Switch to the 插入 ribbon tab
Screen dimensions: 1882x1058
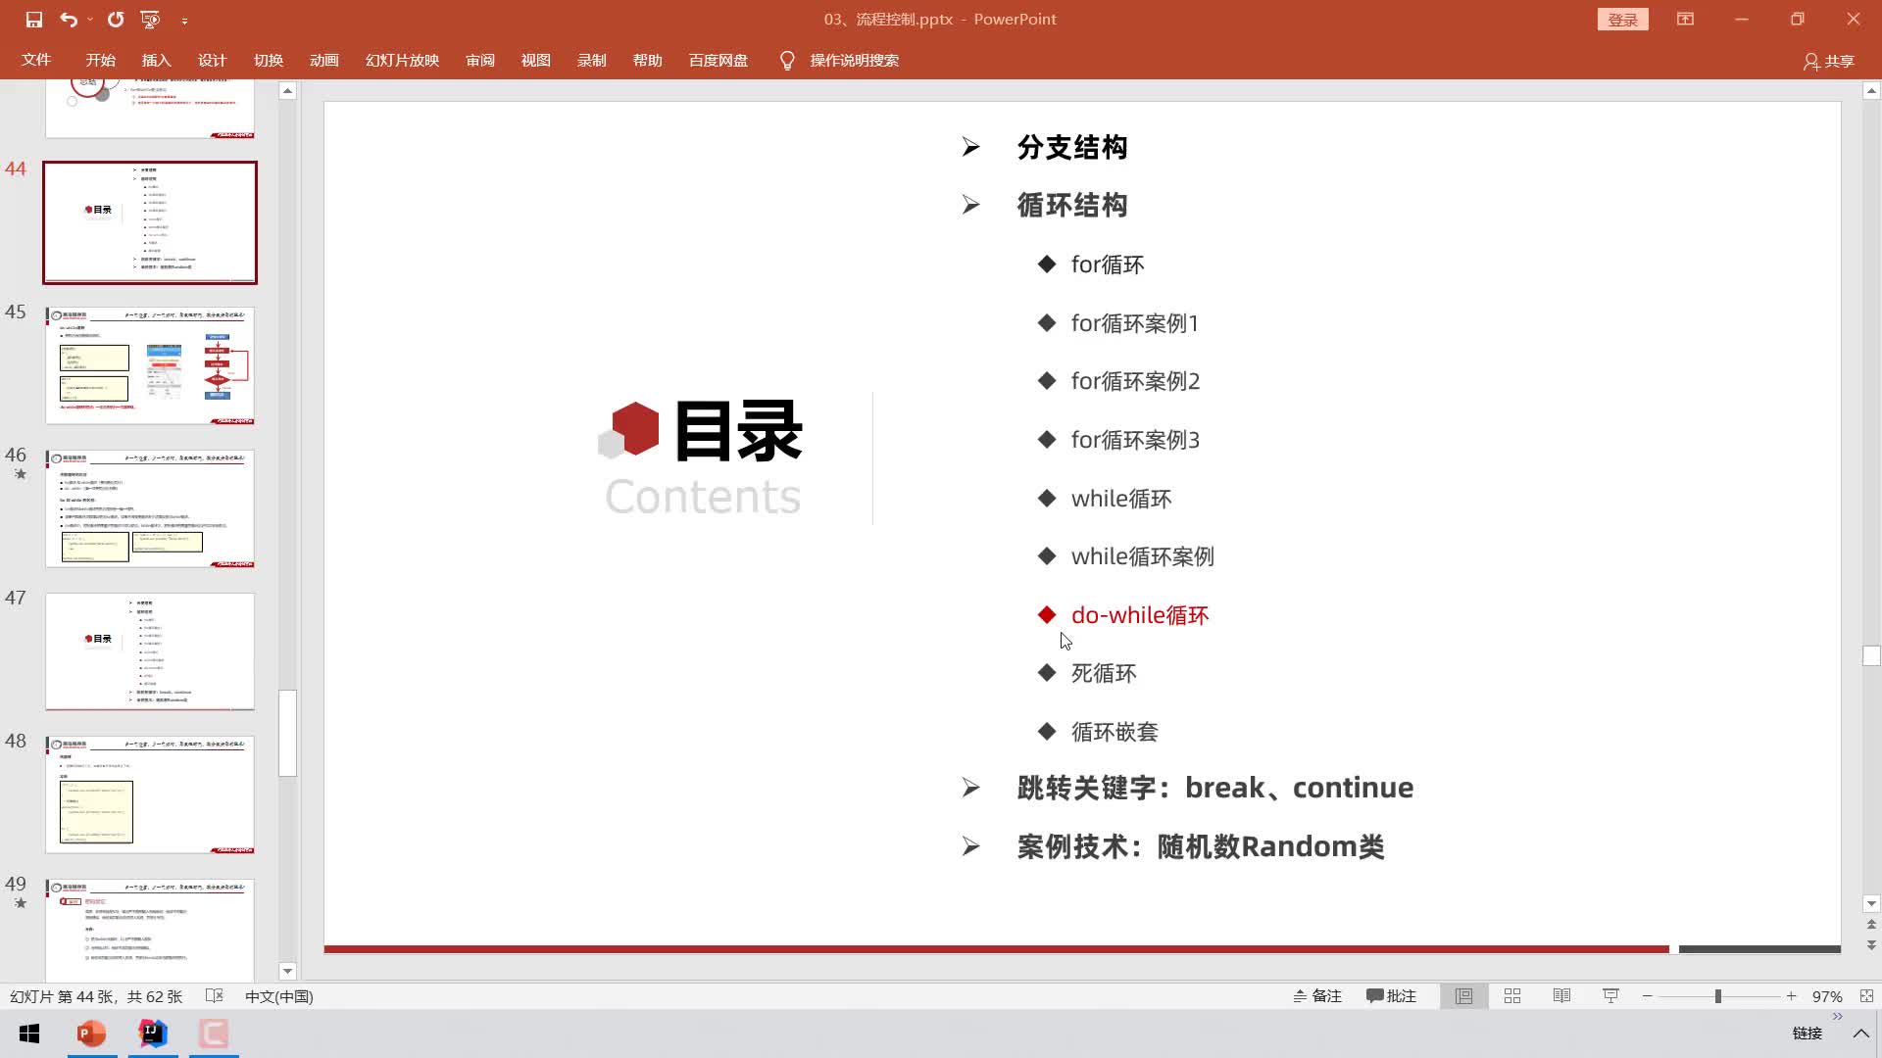[156, 61]
